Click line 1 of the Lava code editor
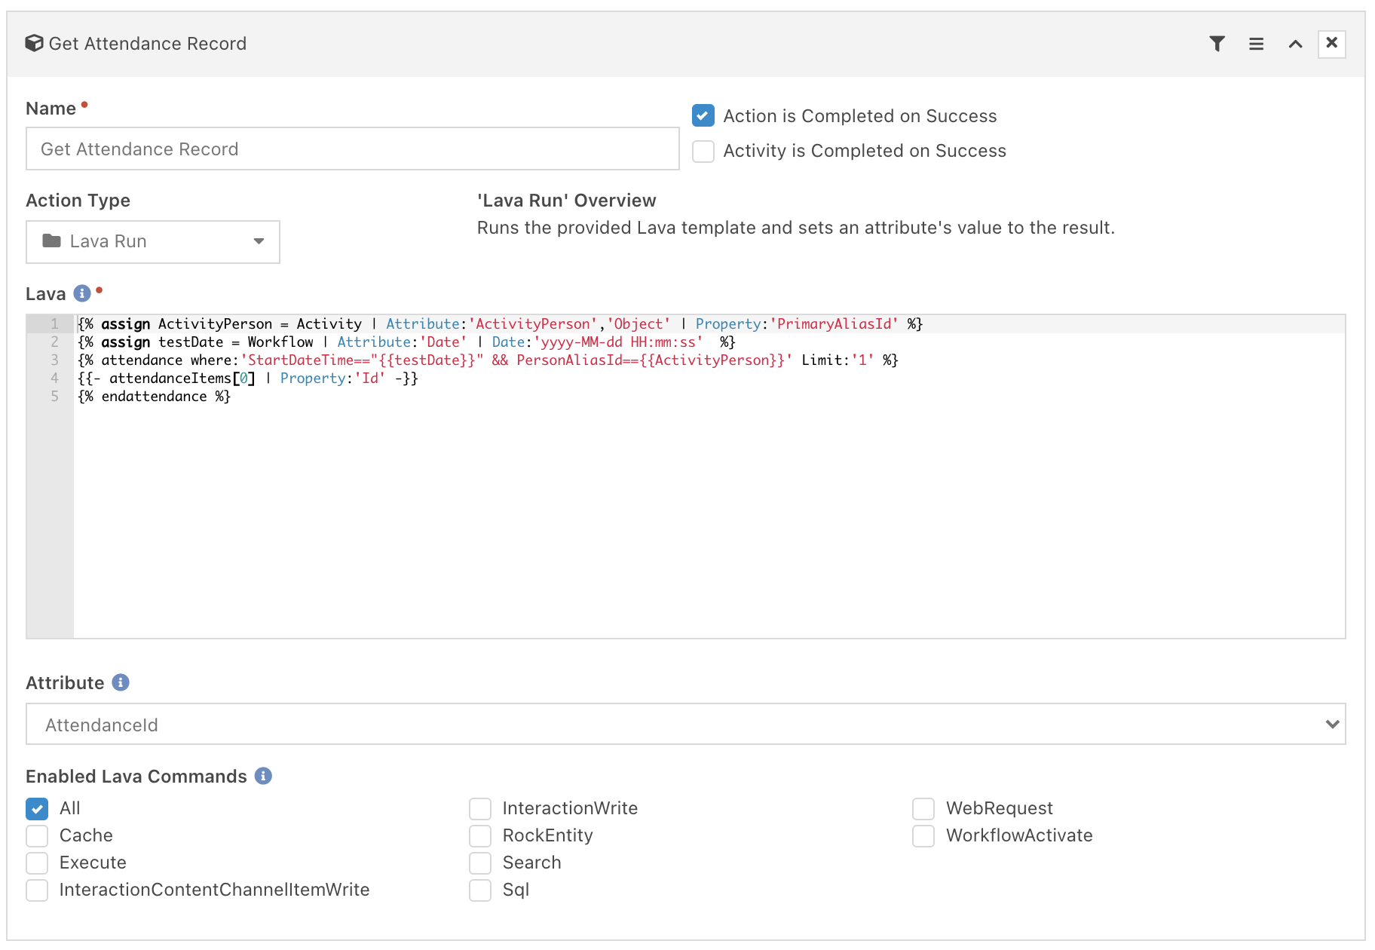Image resolution: width=1375 pixels, height=950 pixels. click(x=500, y=324)
